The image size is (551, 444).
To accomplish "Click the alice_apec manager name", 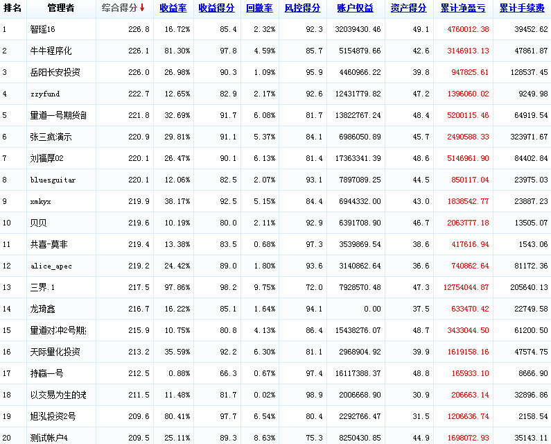I will pos(51,266).
